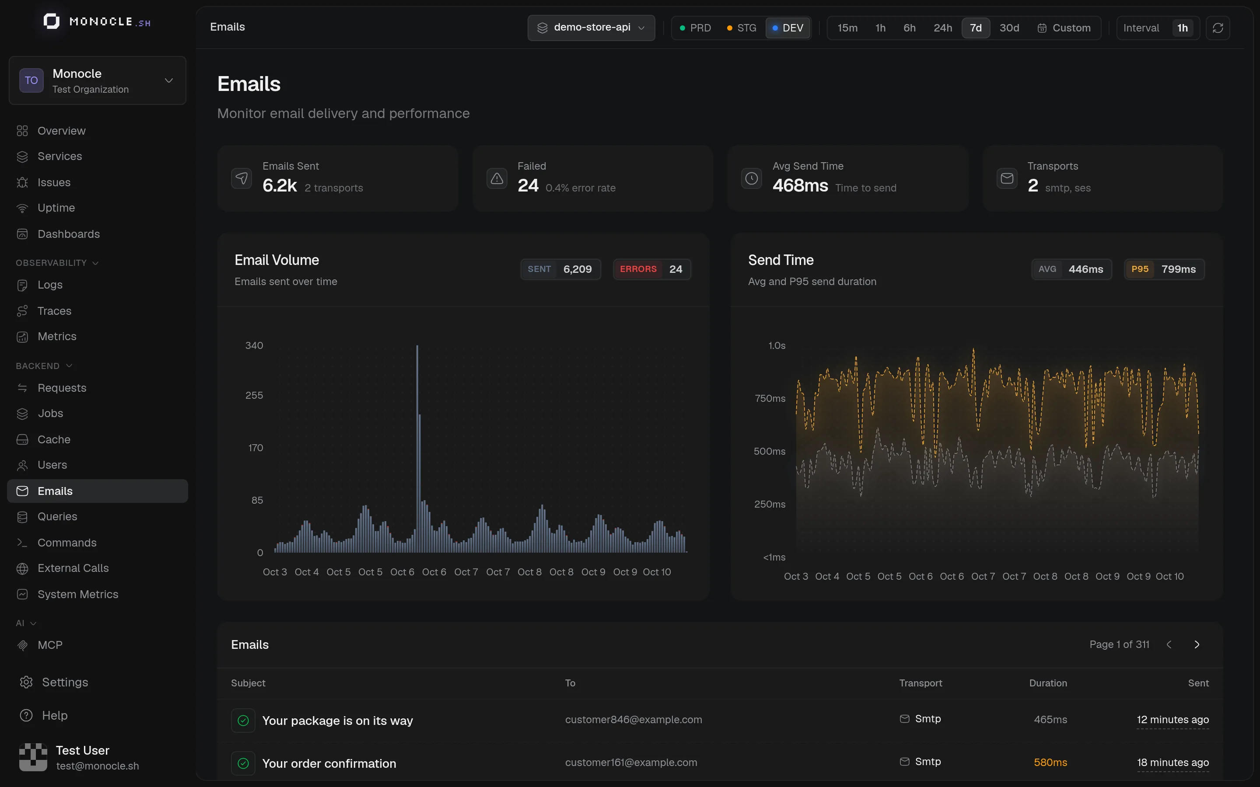This screenshot has height=787, width=1260.
Task: Click the External Calls globe icon
Action: click(22, 568)
